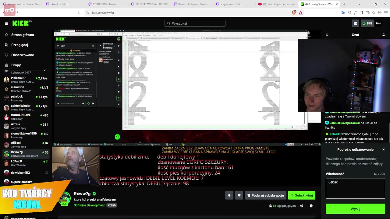This screenshot has height=219, width=390.
Task: Open the Kick sidebar hamburger menu
Action: [6, 23]
